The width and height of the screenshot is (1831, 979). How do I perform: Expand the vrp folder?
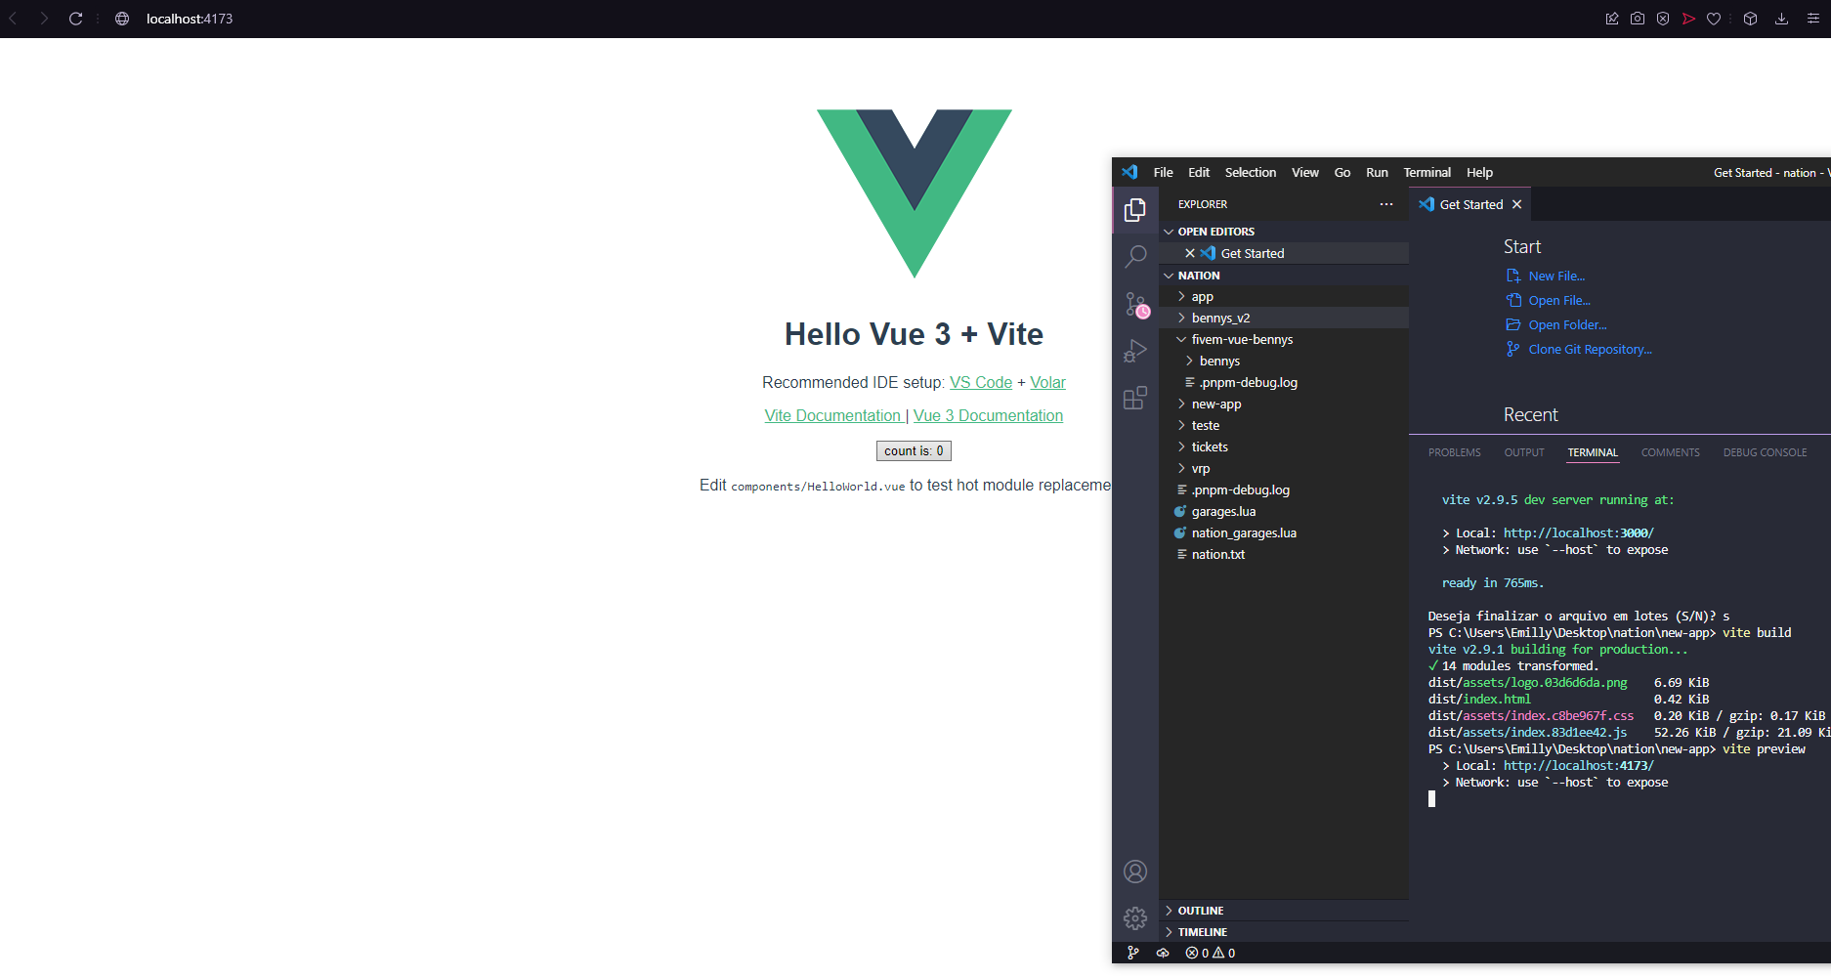pyautogui.click(x=1284, y=469)
